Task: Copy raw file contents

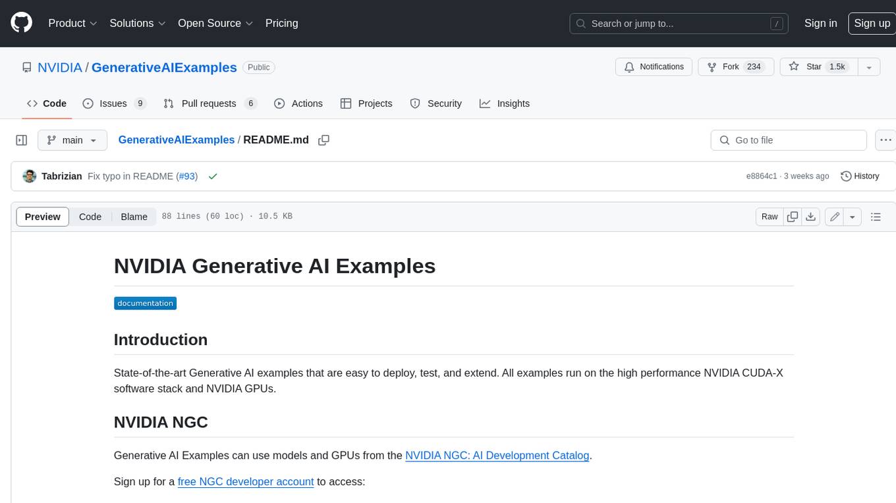Action: tap(793, 217)
